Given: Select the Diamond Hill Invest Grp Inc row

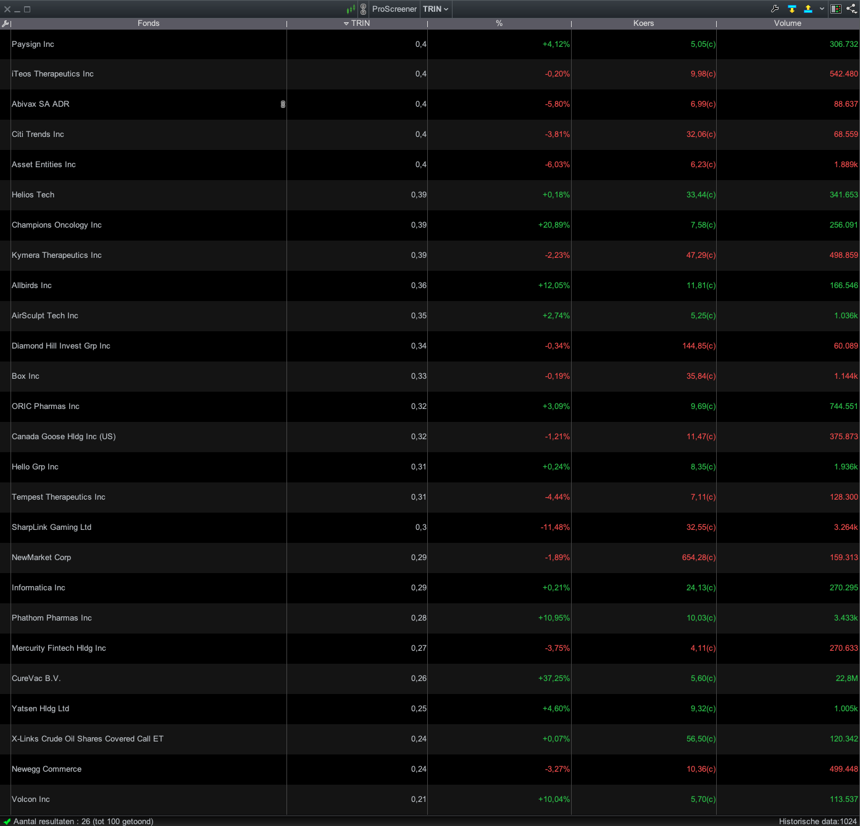Looking at the screenshot, I should point(430,346).
